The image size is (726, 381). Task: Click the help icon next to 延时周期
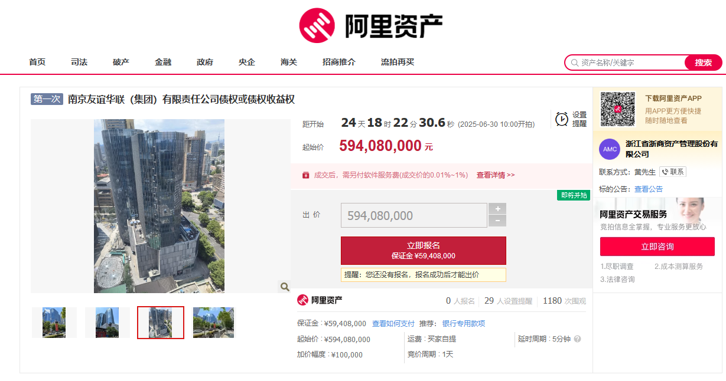577,339
